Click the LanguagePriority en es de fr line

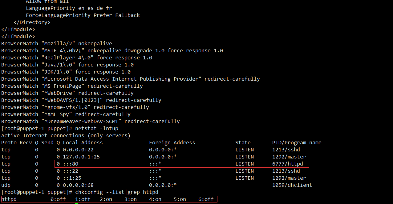pyautogui.click(x=69, y=8)
